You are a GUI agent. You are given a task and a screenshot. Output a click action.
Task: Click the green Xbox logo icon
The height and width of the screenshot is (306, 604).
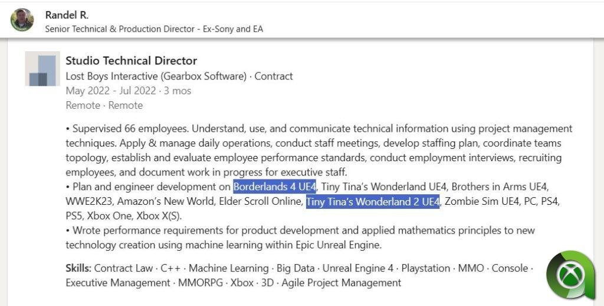(x=570, y=275)
